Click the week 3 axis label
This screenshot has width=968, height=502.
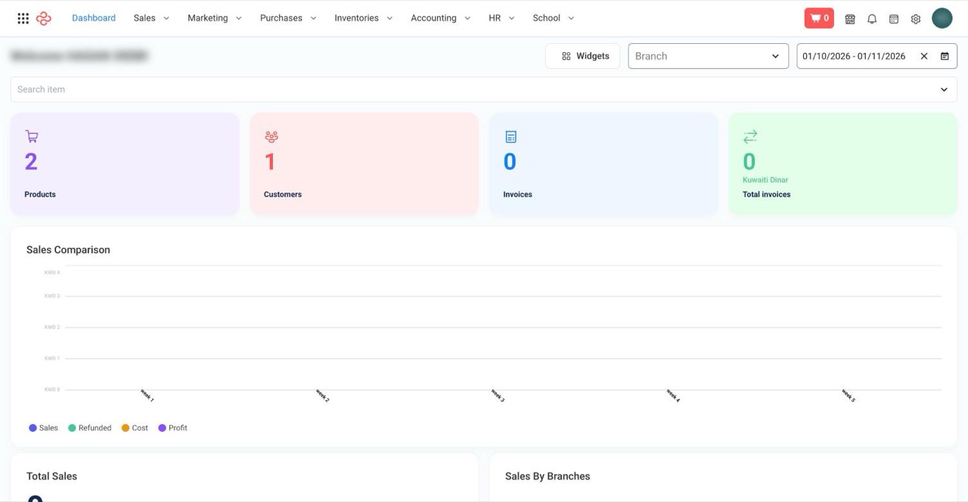click(498, 395)
